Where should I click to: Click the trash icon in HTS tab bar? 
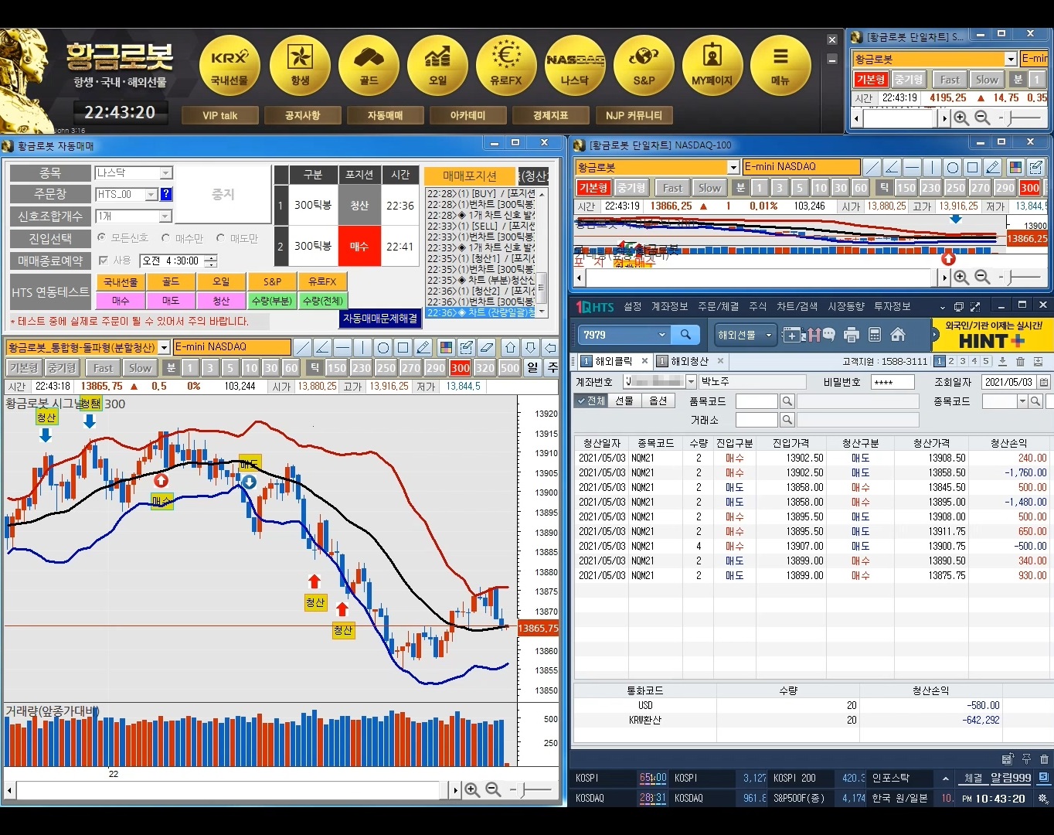click(1020, 361)
